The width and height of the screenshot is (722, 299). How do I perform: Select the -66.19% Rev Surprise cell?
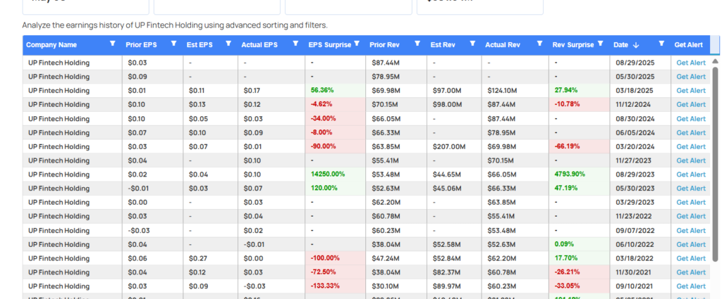pyautogui.click(x=580, y=146)
